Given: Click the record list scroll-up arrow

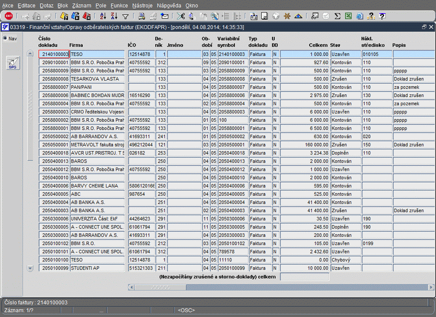Looking at the screenshot, I should click(x=30, y=53).
